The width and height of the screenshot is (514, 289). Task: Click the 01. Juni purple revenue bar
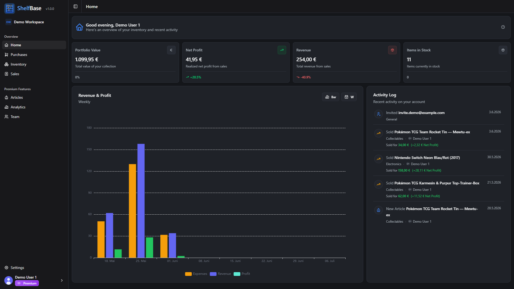pyautogui.click(x=172, y=245)
